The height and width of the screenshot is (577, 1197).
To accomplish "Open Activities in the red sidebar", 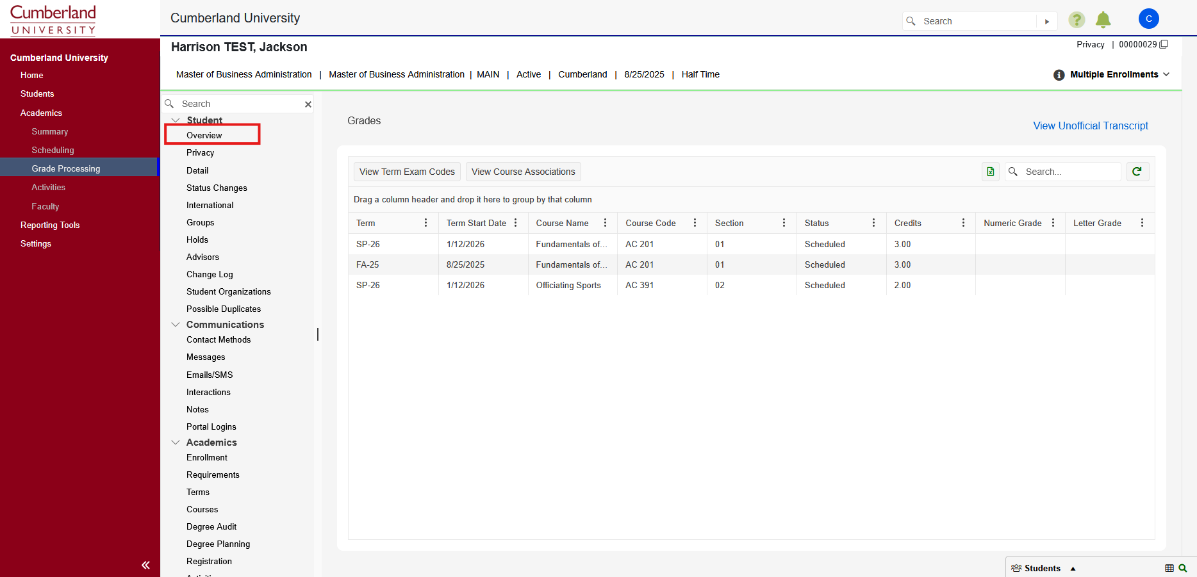I will pos(49,187).
